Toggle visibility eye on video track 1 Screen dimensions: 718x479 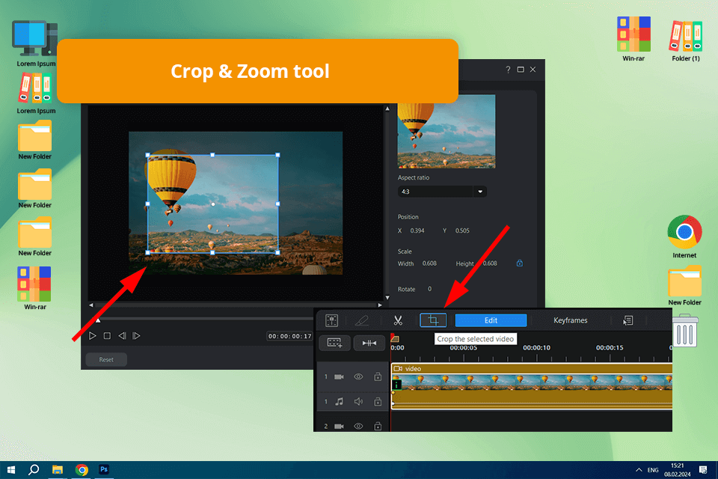point(358,376)
